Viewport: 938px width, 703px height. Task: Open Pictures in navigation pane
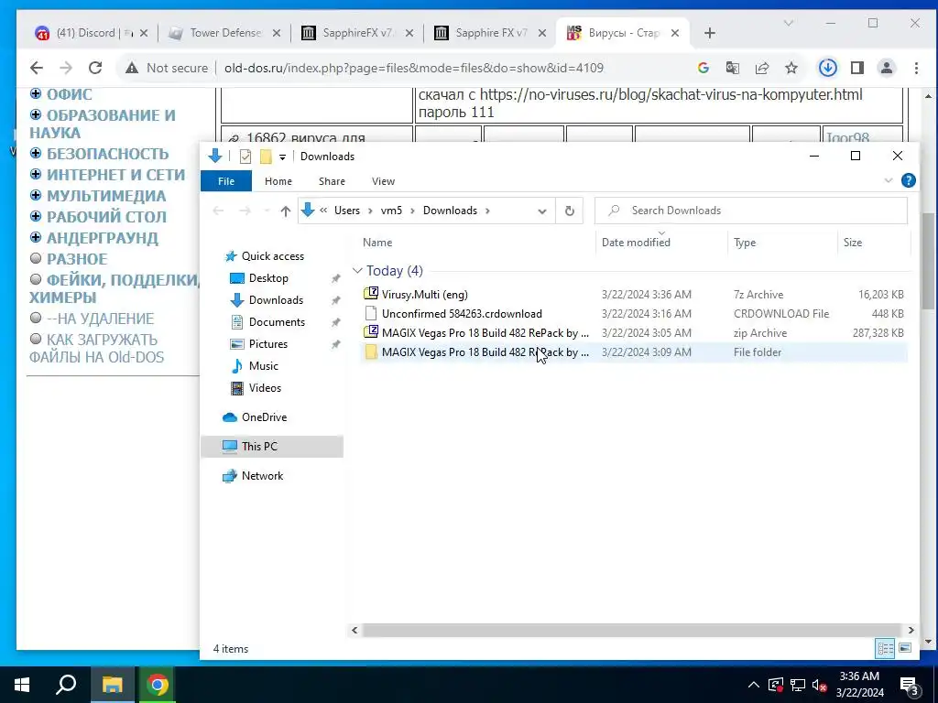(268, 344)
